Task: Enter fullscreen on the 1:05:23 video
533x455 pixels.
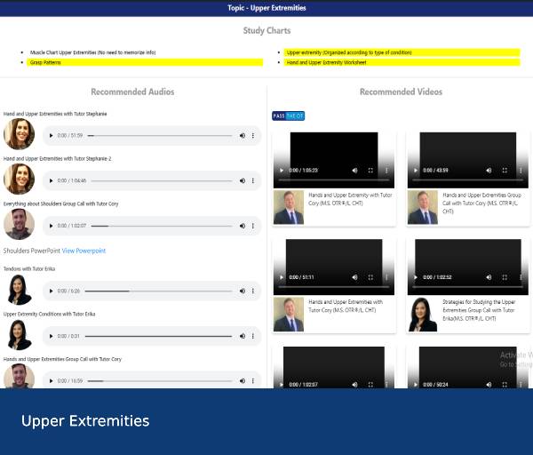Action: pos(371,170)
